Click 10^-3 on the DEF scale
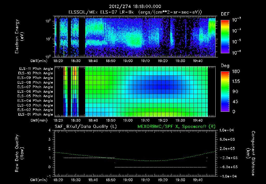Screen dimensions: 266x184 point(236,20)
